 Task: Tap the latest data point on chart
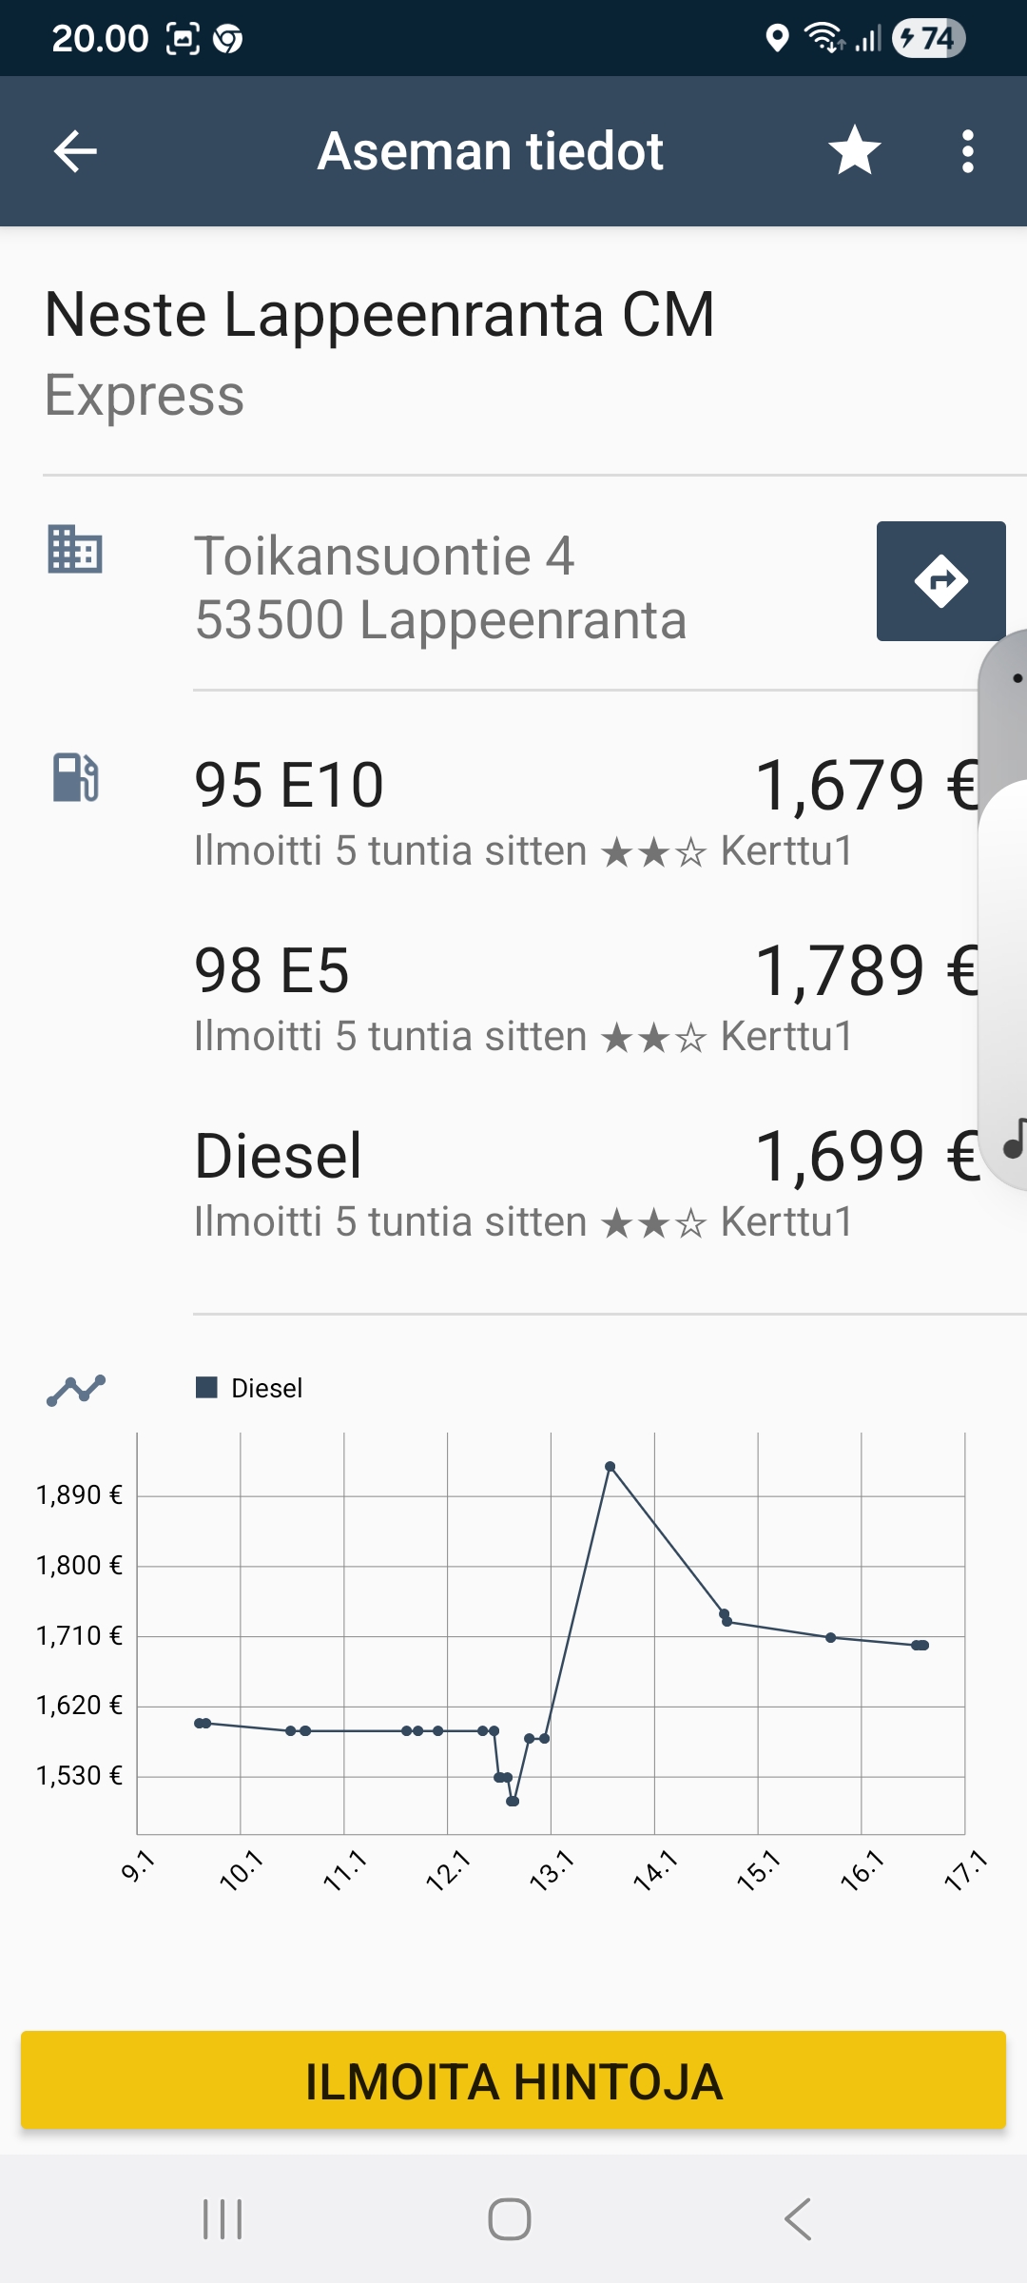click(921, 1645)
